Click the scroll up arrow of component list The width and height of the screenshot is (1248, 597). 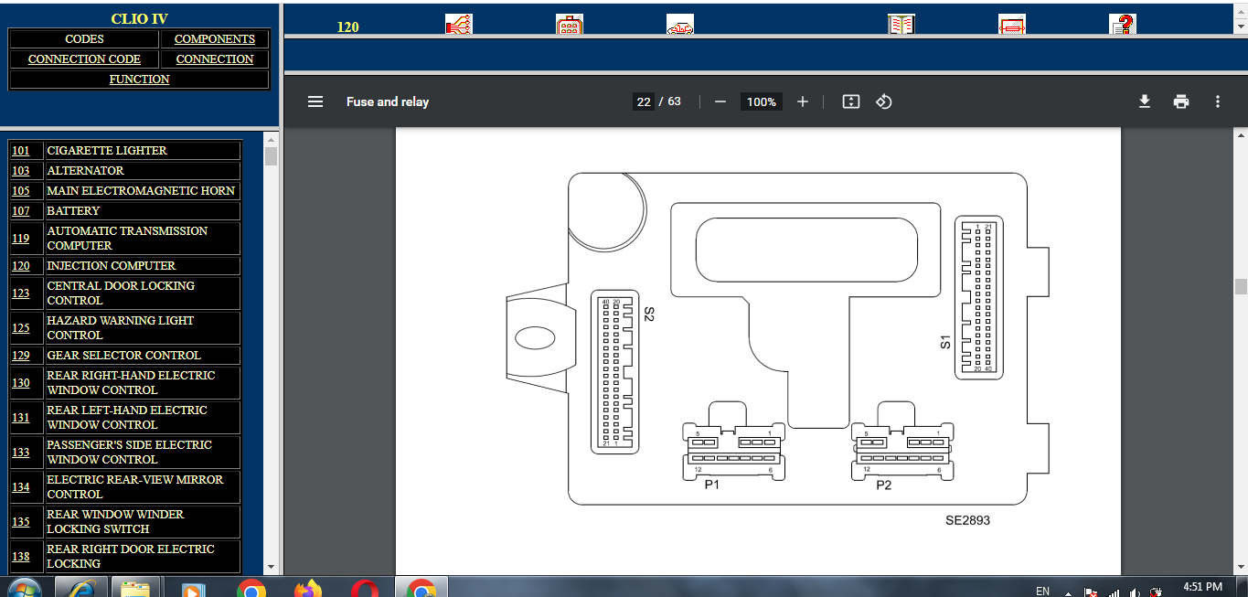271,139
